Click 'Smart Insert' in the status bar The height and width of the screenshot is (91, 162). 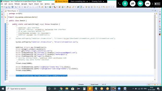94,84
